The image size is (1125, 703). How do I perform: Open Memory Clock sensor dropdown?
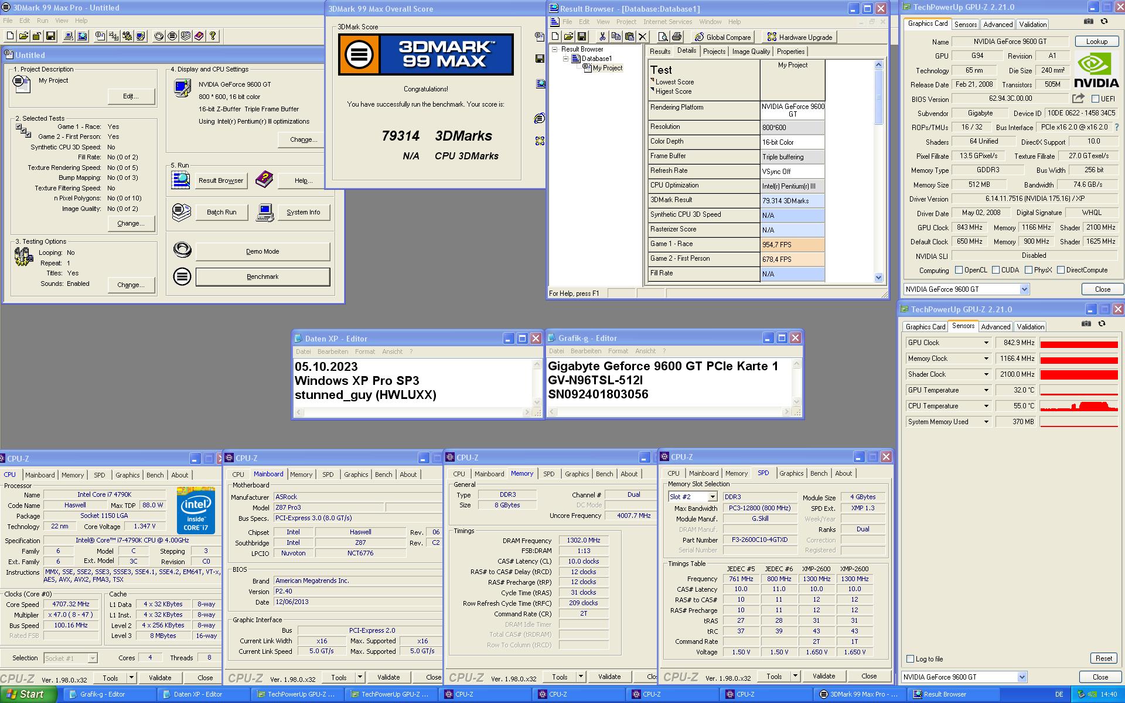[x=986, y=359]
